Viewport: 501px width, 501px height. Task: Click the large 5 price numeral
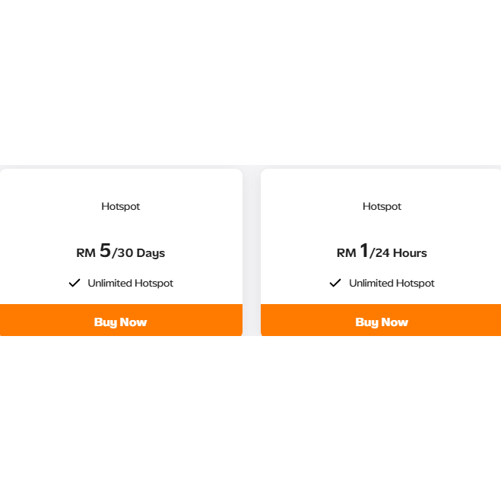coord(105,251)
